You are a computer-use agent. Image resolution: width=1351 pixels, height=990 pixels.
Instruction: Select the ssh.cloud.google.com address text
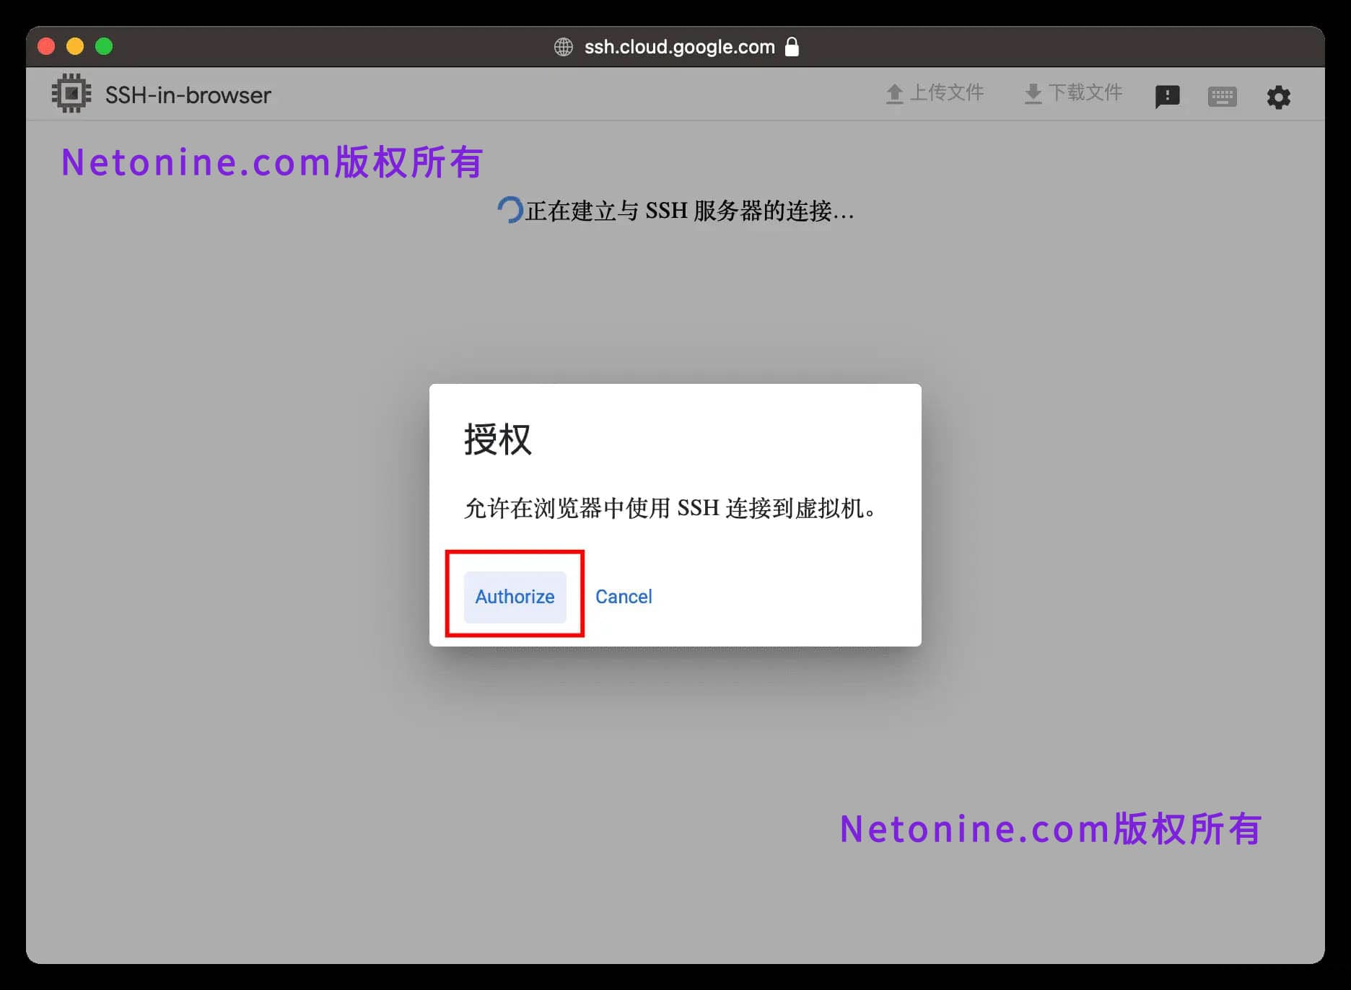point(679,47)
